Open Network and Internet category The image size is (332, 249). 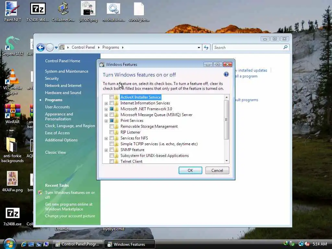coord(63,86)
